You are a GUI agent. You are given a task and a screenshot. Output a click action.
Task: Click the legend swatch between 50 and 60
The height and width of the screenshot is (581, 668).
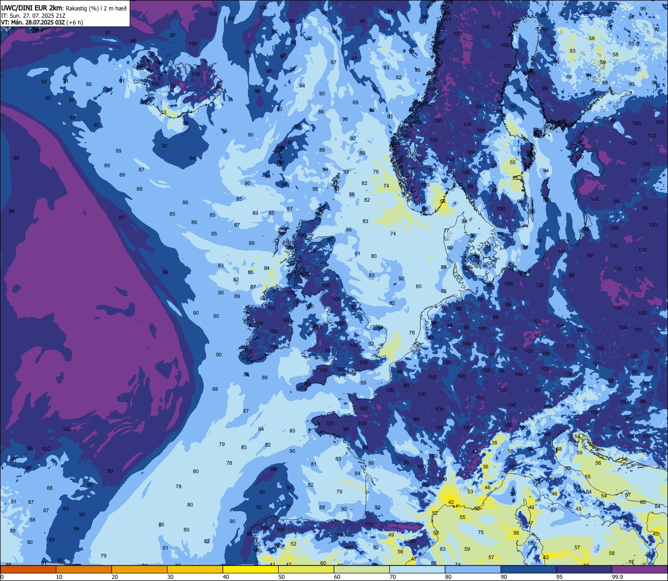click(x=306, y=570)
